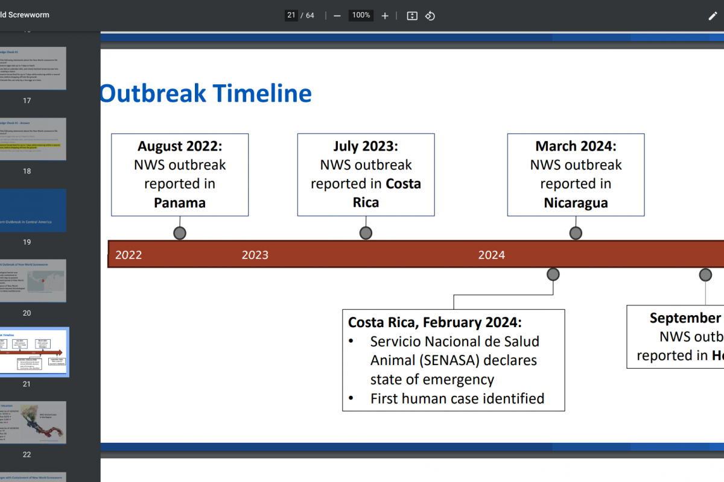Go to the page 20 thumbnail
This screenshot has width=724, height=482.
click(33, 281)
